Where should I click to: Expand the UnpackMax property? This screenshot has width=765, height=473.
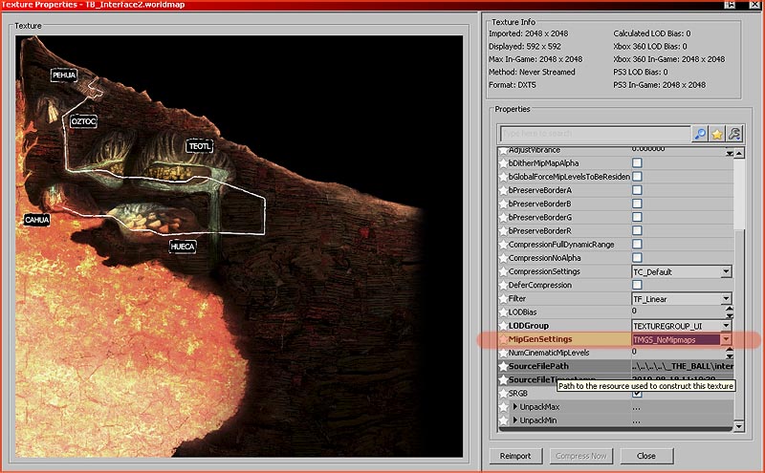coord(514,407)
